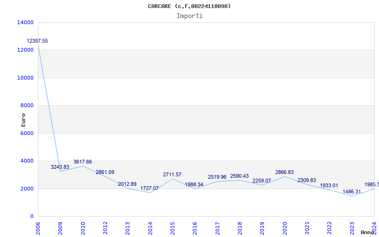Click the 2711.57 data label
Image resolution: width=379 pixels, height=237 pixels.
(x=172, y=174)
